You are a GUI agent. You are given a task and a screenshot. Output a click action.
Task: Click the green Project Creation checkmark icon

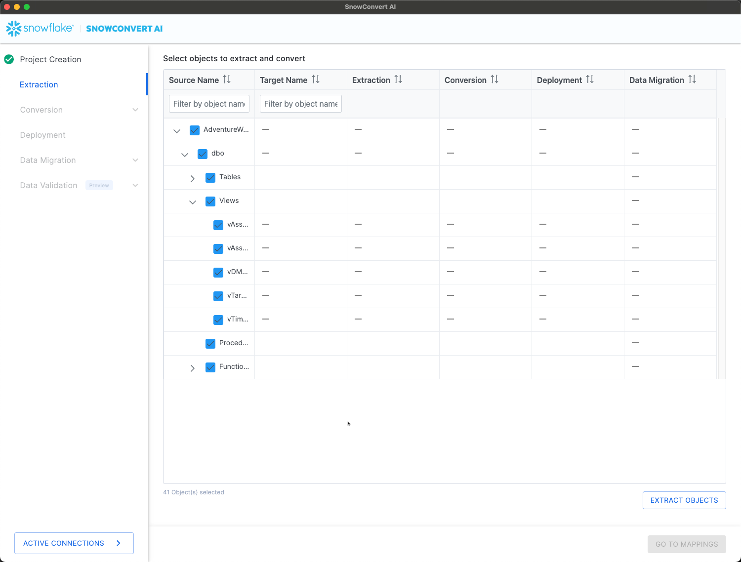point(9,59)
